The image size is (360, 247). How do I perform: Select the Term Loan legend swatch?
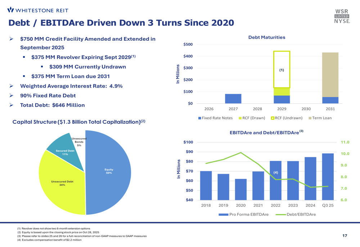[x=310, y=118]
